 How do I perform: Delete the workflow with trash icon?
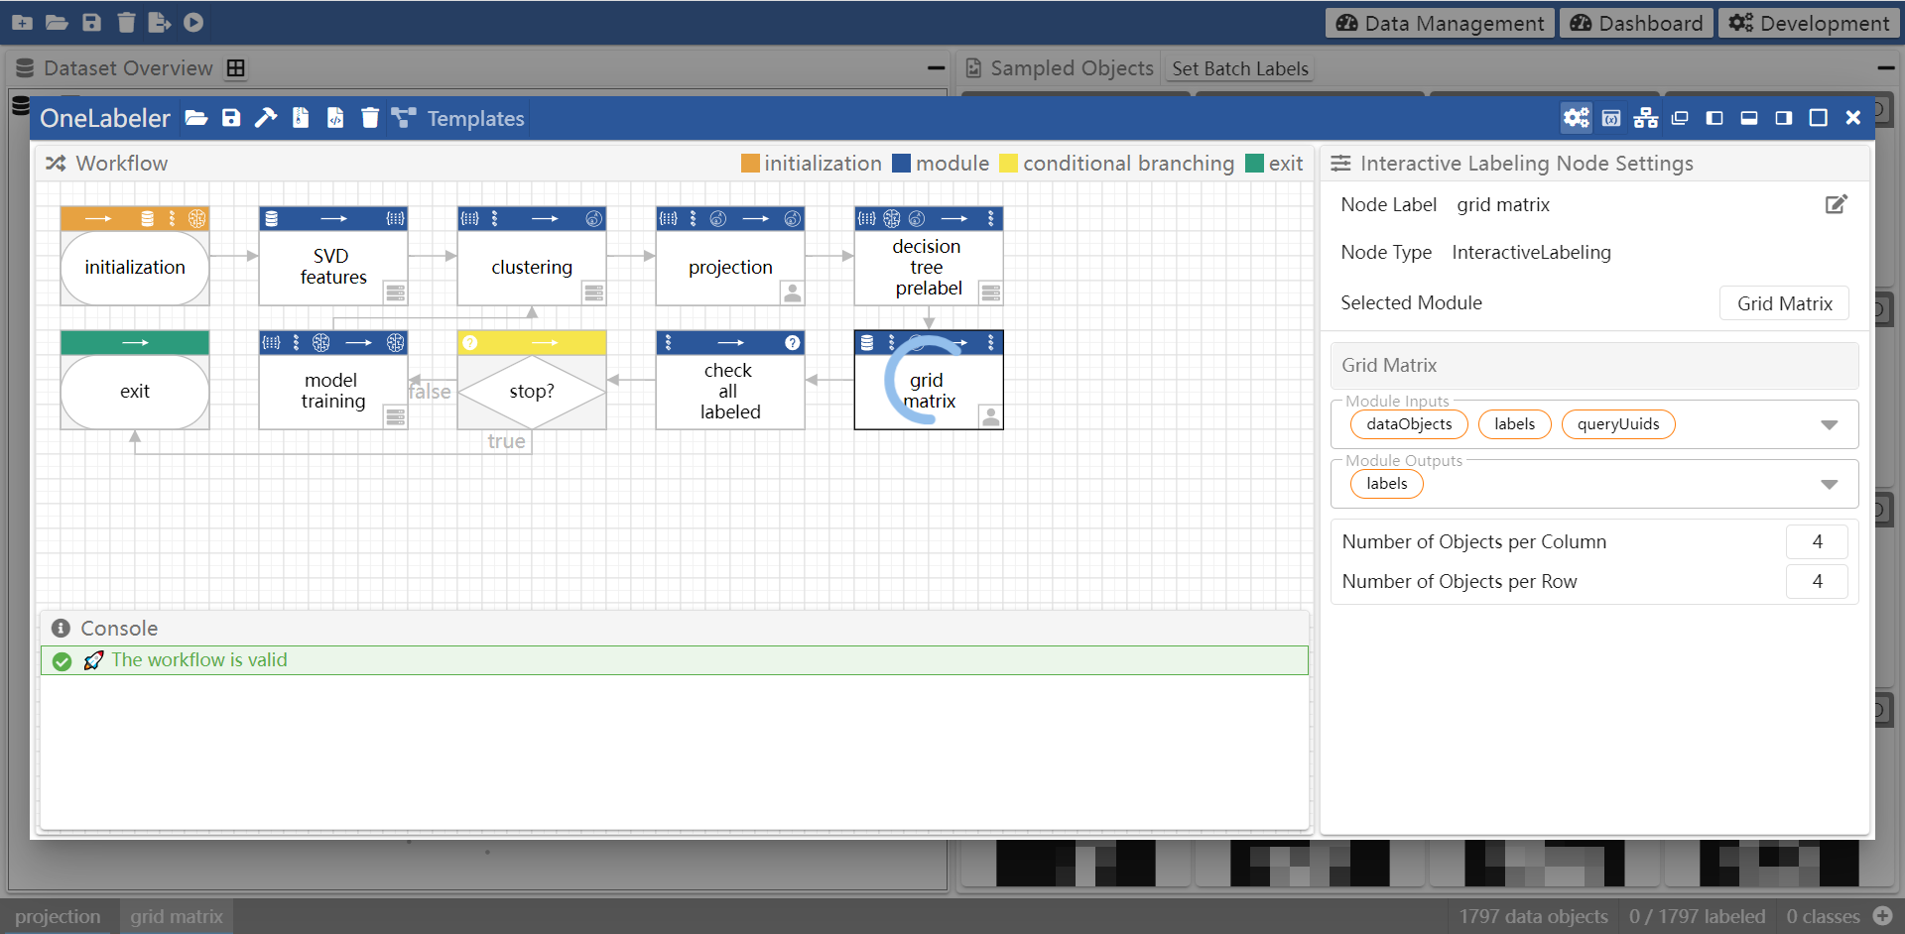point(370,118)
